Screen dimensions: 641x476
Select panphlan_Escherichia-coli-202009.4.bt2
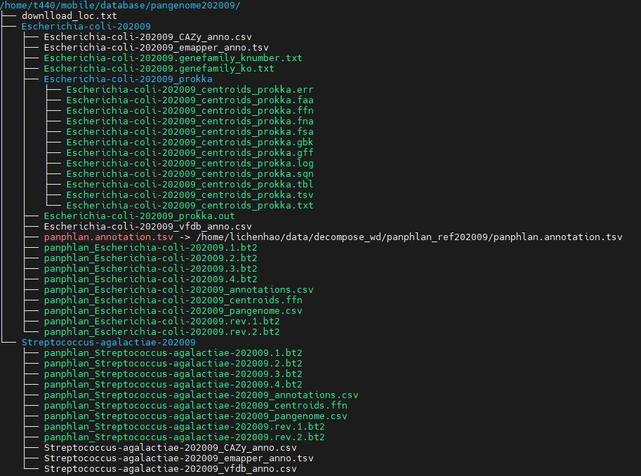pyautogui.click(x=150, y=279)
